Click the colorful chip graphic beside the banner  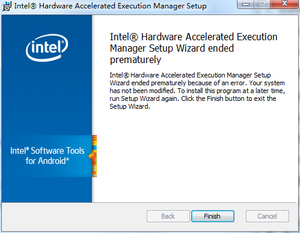tap(93, 156)
